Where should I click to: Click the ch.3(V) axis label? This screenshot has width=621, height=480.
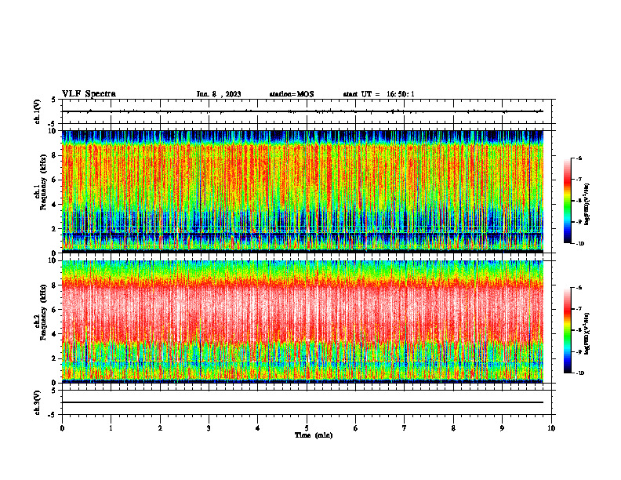point(38,402)
